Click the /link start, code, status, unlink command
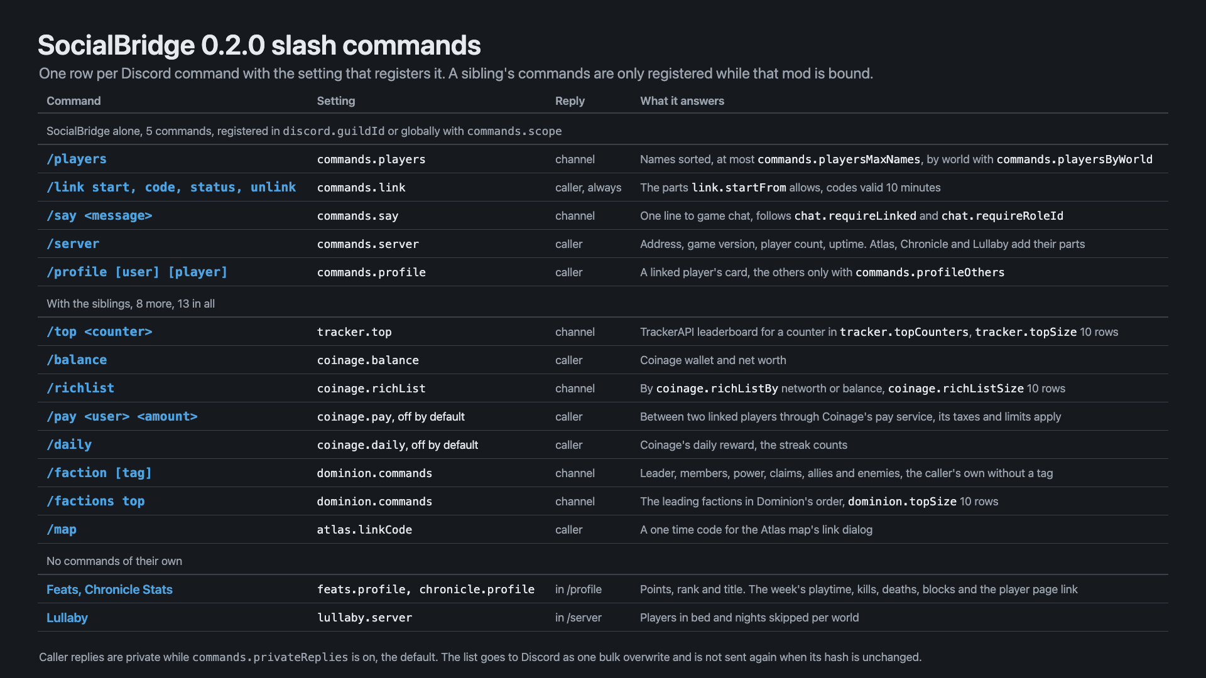 [x=171, y=187]
